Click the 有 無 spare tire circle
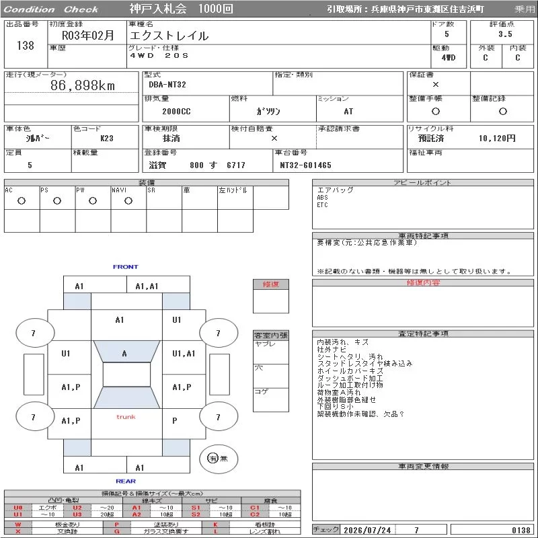 (219, 459)
